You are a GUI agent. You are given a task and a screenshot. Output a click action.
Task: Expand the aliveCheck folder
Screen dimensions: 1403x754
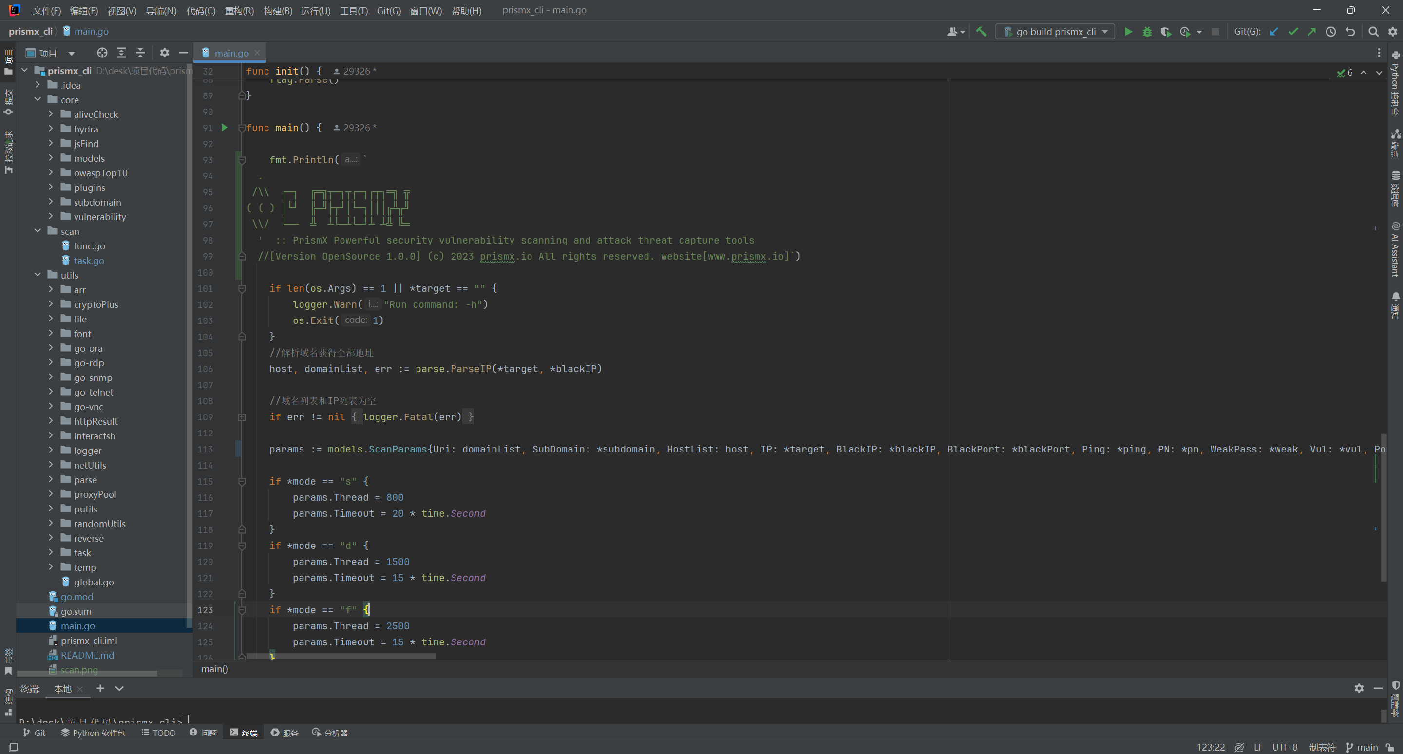click(x=51, y=114)
